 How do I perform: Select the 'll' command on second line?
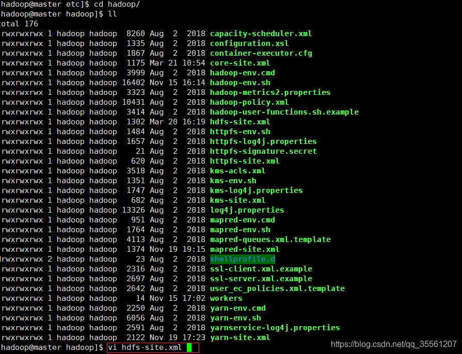[x=112, y=14]
